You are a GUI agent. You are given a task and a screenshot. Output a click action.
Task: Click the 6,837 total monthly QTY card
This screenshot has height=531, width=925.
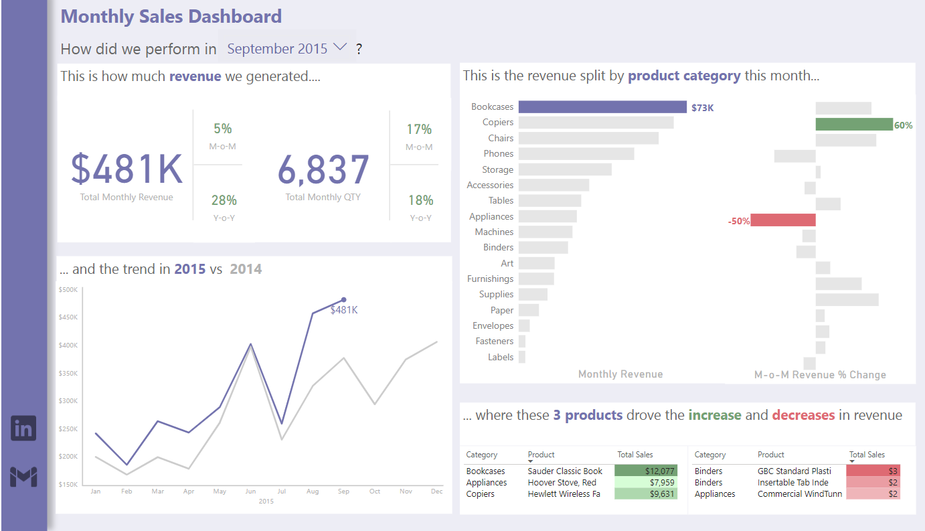pos(323,169)
